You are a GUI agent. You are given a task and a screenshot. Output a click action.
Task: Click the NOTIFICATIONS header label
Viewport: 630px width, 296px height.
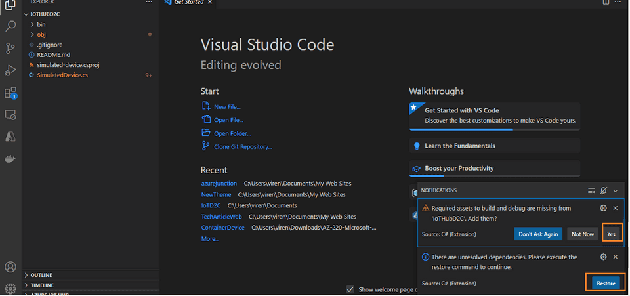point(439,190)
